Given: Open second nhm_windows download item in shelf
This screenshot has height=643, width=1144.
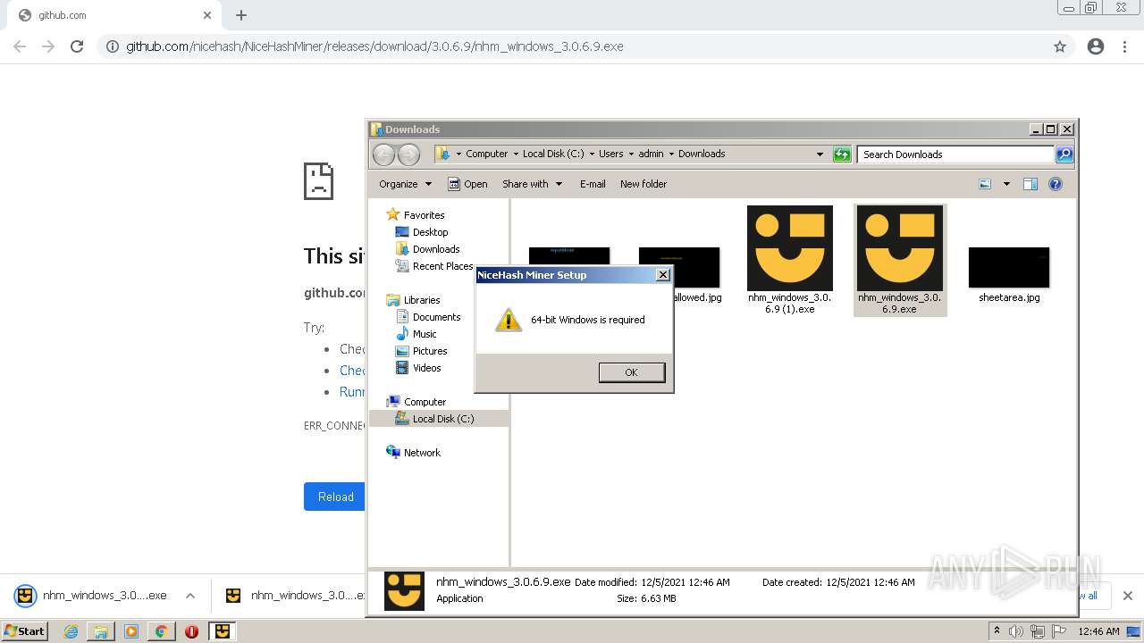Looking at the screenshot, I should pos(295,596).
